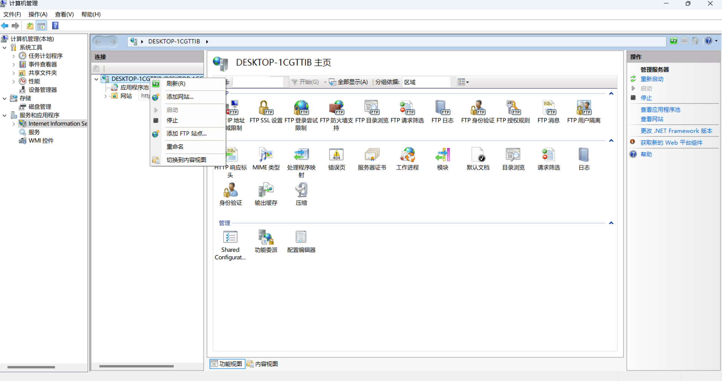Open the FTP 请求筛选 icon
The width and height of the screenshot is (722, 381).
pyautogui.click(x=407, y=112)
